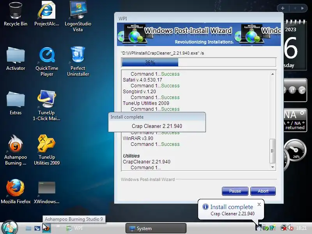The image size is (312, 234).
Task: Click the Utilities heading in the install log
Action: (x=131, y=156)
